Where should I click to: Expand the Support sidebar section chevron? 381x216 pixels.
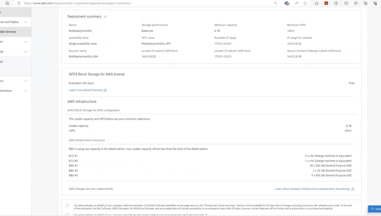26,81
